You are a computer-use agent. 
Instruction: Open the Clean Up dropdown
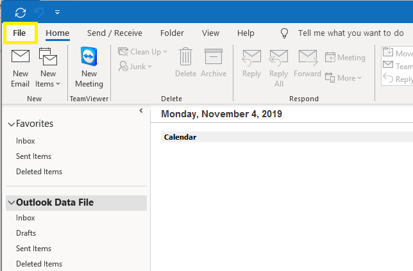(142, 52)
